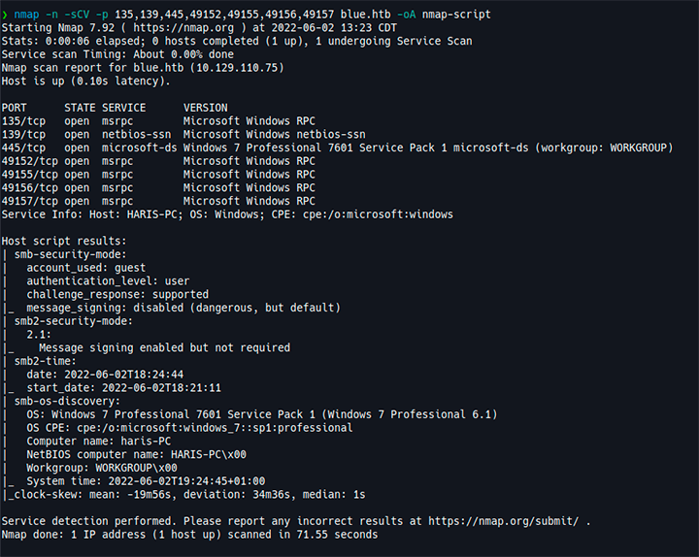Click the smb-os-discovery script heading
Screen dimensions: 699x557
point(67,401)
